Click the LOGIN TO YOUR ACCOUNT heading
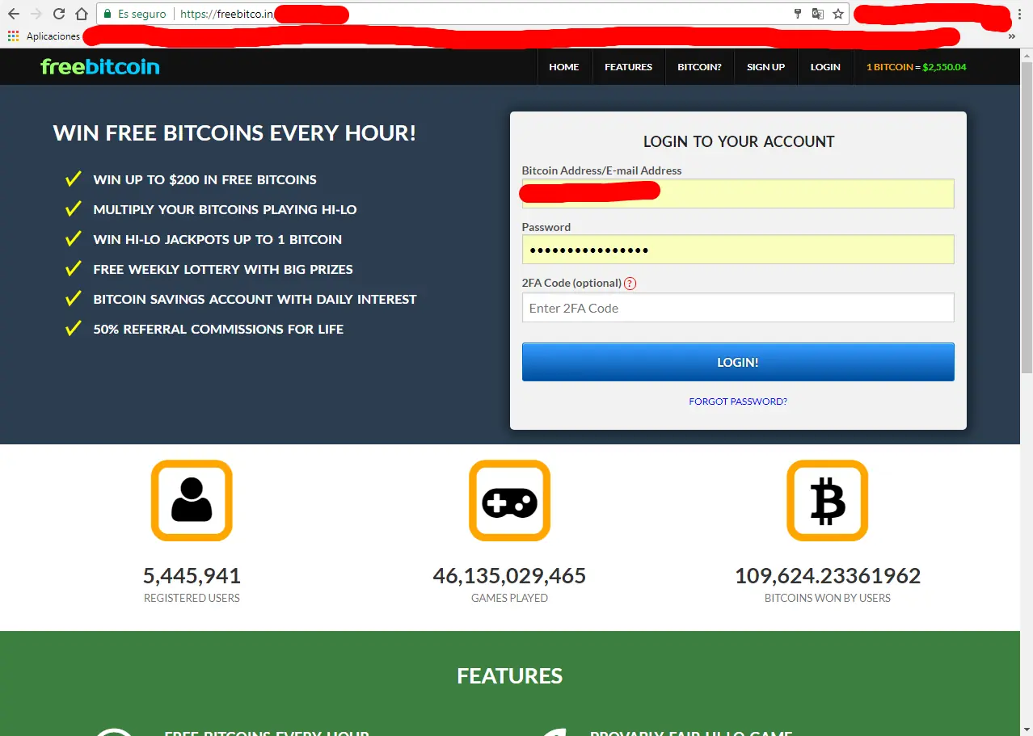The width and height of the screenshot is (1033, 736). pos(739,141)
